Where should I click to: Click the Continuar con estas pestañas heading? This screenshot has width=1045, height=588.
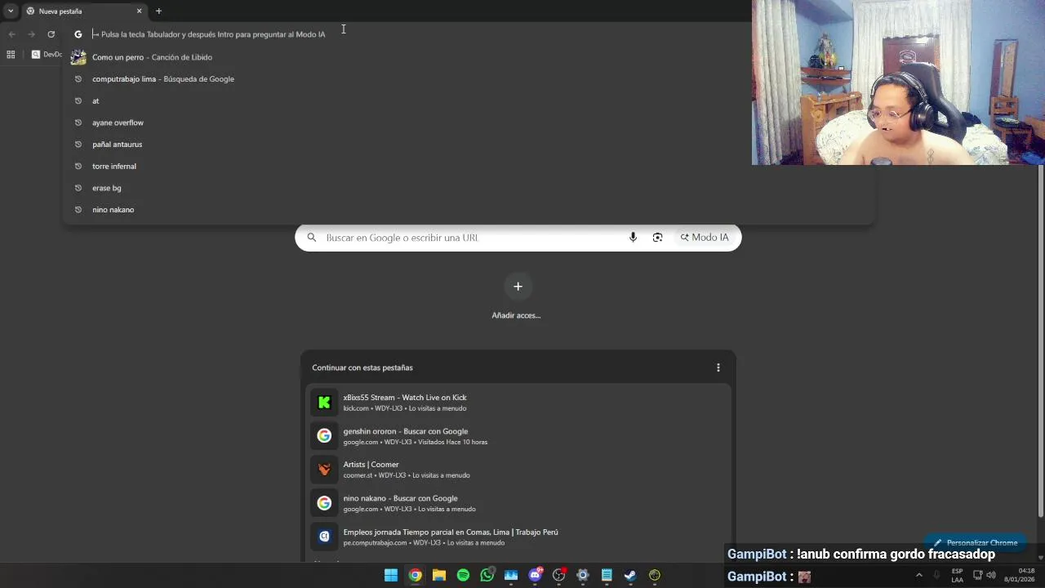[362, 367]
